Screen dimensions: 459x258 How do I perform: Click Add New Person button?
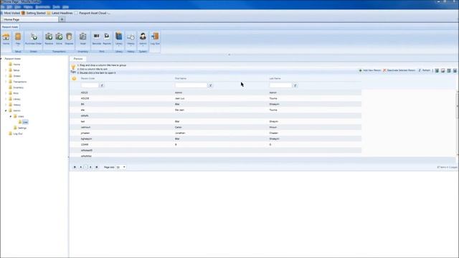point(370,70)
